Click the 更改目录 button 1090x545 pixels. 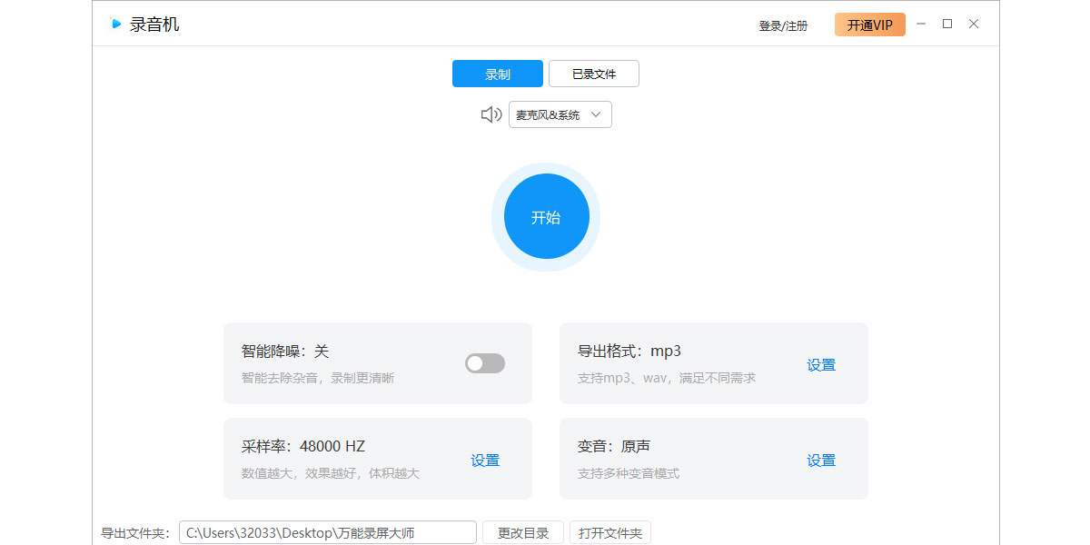523,533
